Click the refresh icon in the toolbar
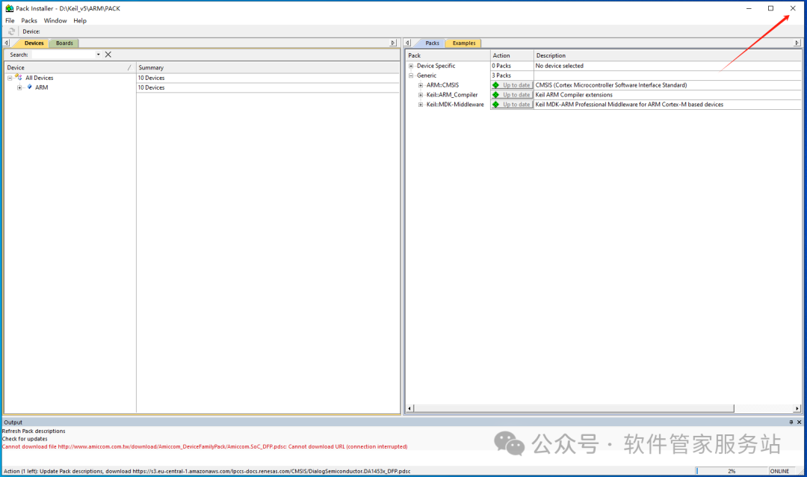 [11, 31]
